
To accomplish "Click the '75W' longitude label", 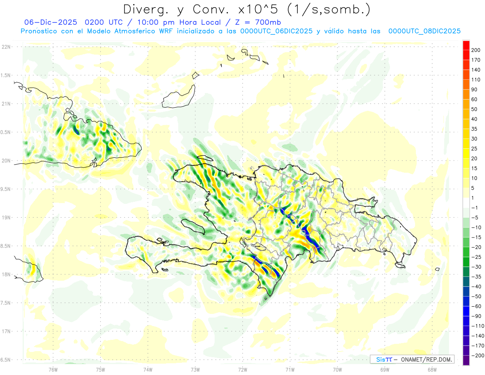I will [x=101, y=370].
